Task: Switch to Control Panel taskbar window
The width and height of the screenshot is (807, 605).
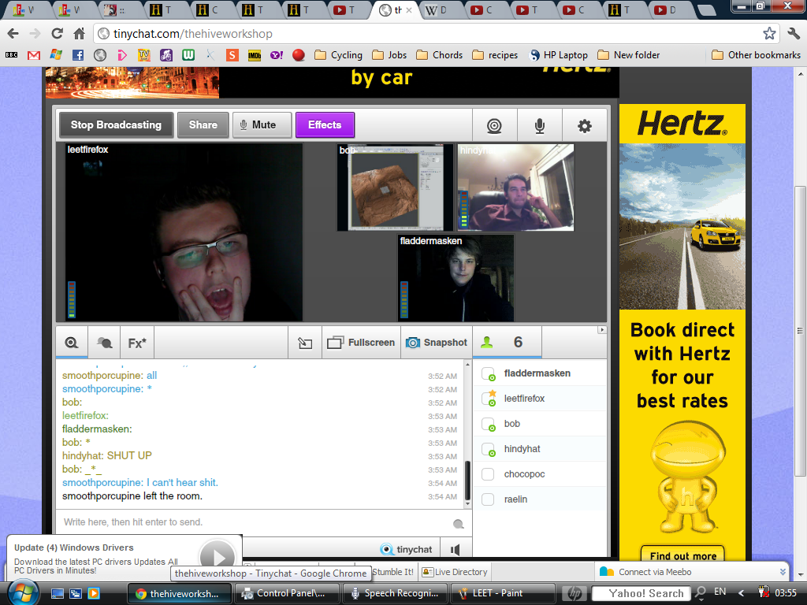Action: pyautogui.click(x=286, y=593)
